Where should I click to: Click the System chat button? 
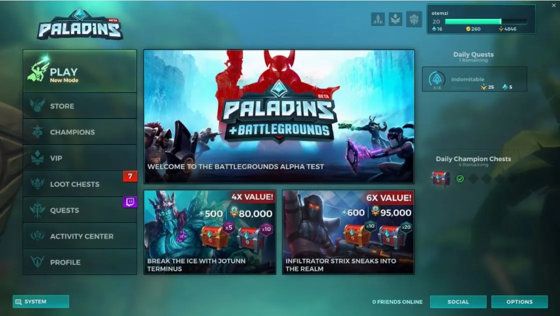click(x=41, y=301)
